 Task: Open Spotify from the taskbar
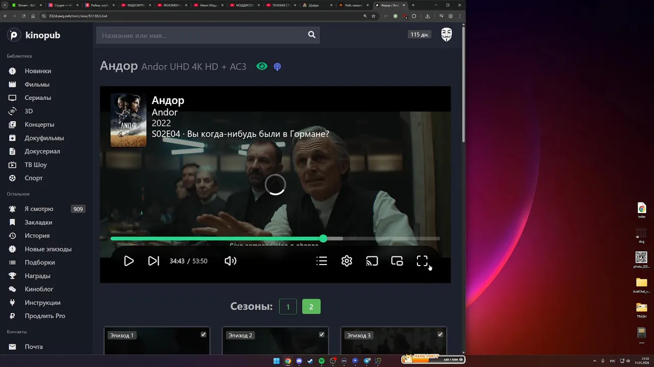pos(321,361)
